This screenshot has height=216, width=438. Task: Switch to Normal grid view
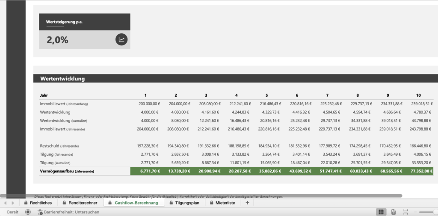(x=380, y=212)
